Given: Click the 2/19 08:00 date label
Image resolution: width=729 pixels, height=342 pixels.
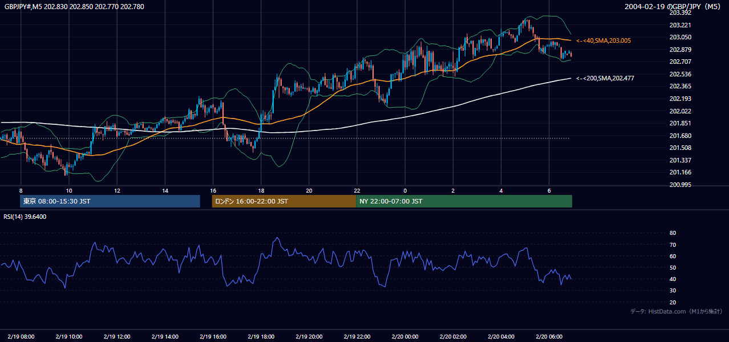Looking at the screenshot, I should point(21,337).
